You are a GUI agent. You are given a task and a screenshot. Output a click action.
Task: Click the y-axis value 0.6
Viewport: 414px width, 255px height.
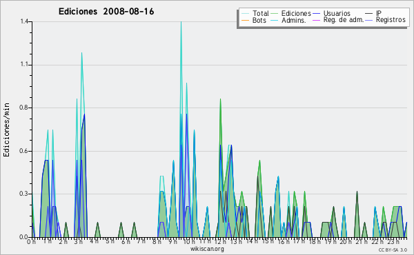pyautogui.click(x=24, y=151)
